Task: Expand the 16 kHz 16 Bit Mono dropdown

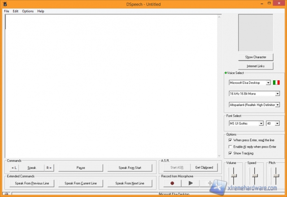Action: 277,94
